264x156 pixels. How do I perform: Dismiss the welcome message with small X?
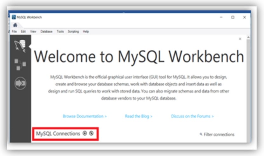tap(240, 39)
